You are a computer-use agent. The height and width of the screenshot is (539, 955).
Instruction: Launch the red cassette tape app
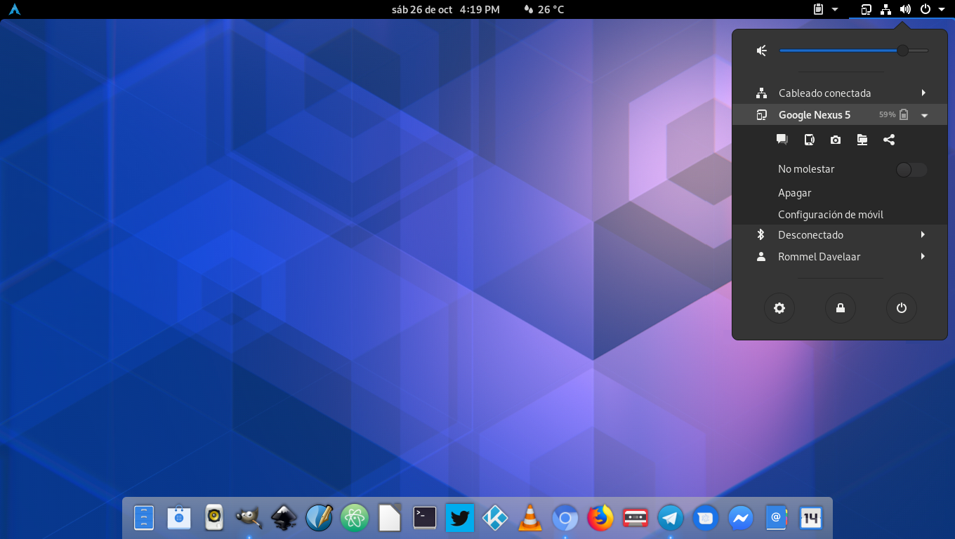[635, 518]
